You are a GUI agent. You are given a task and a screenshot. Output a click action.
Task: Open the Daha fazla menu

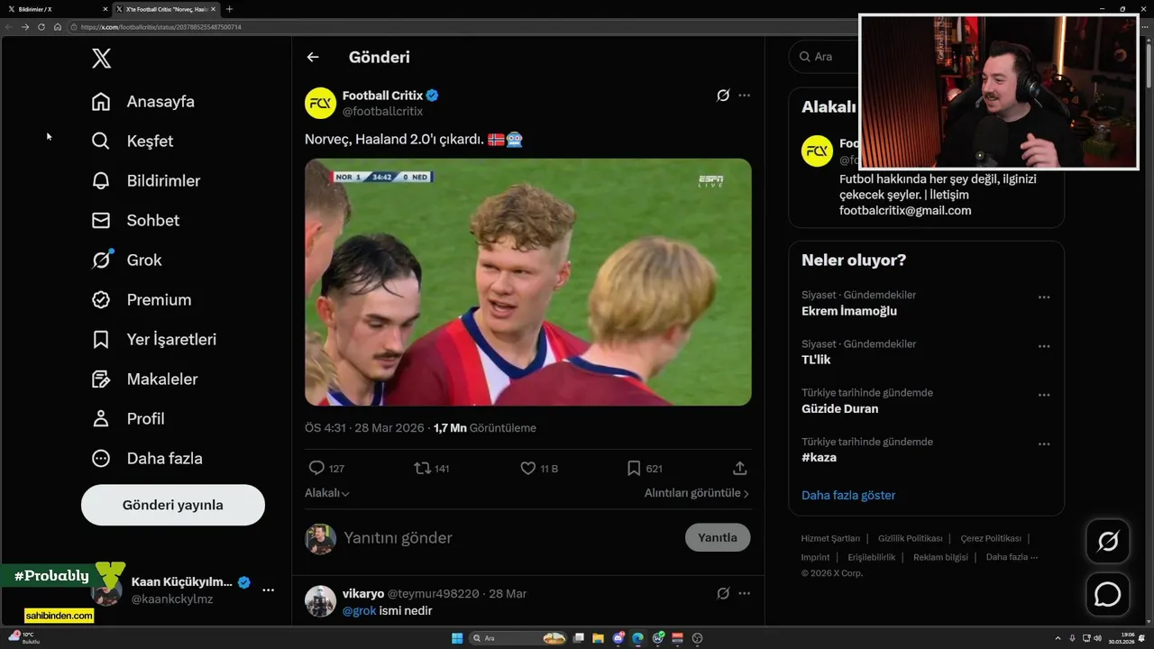(x=147, y=459)
